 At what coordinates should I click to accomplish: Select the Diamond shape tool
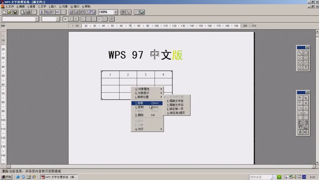[300, 58]
